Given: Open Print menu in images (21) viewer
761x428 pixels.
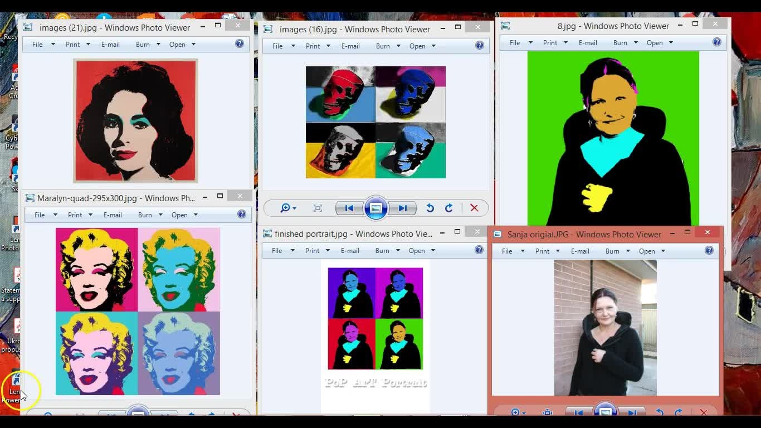Looking at the screenshot, I should point(78,44).
